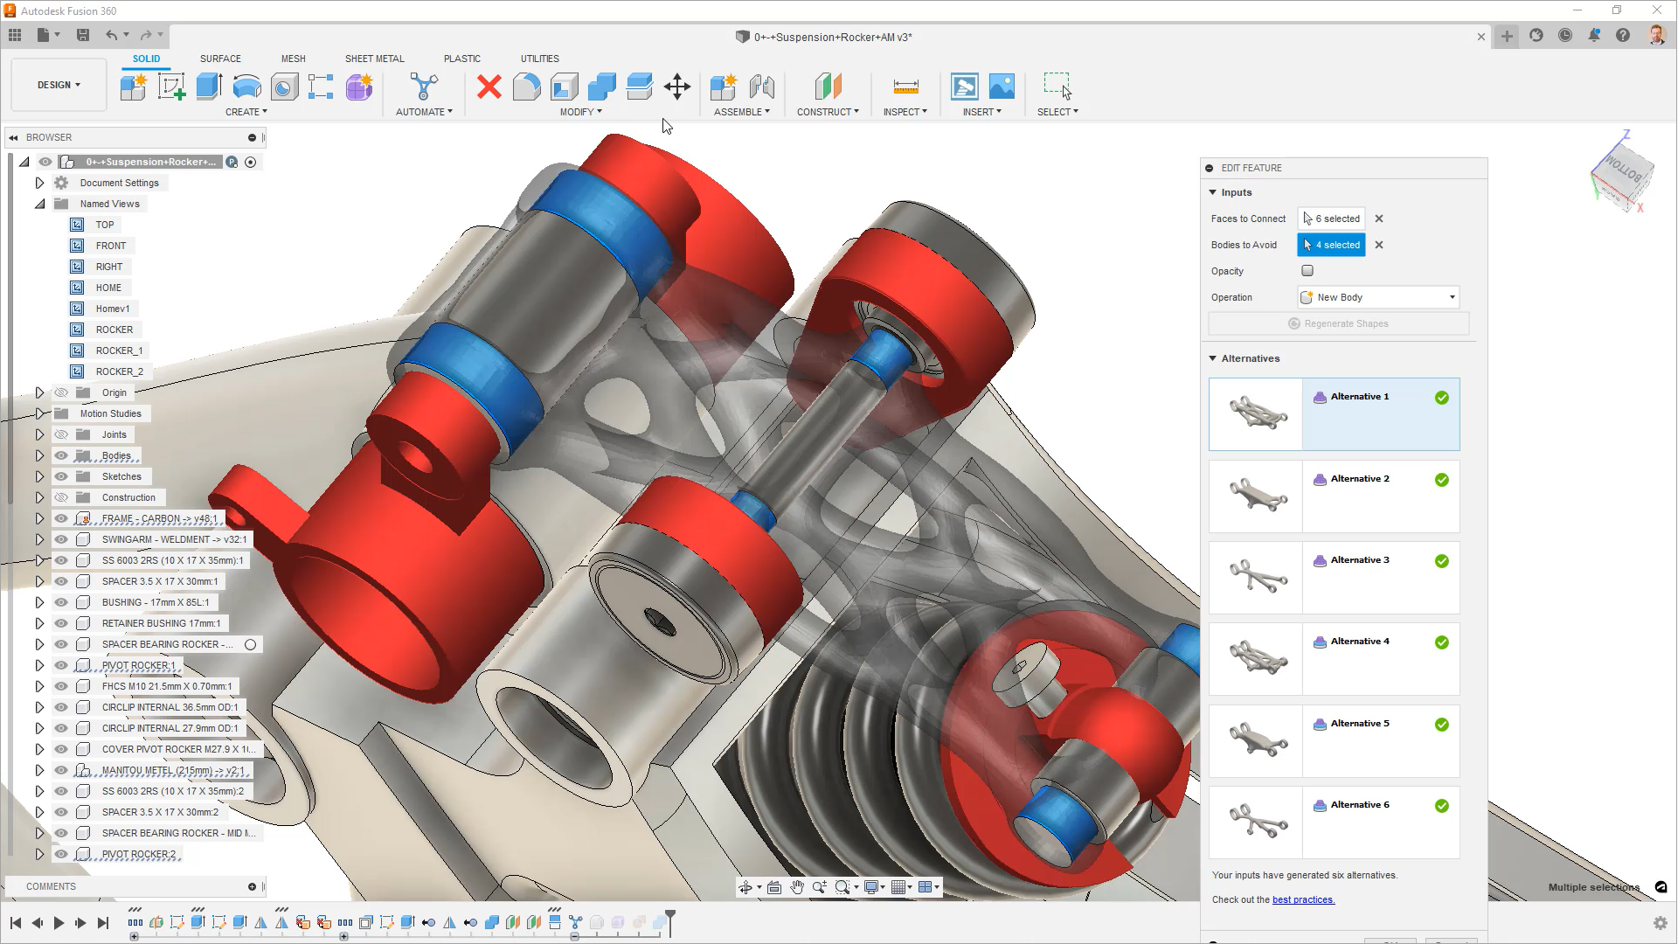Toggle visibility of the Sketches folder
The image size is (1678, 944).
pos(61,476)
